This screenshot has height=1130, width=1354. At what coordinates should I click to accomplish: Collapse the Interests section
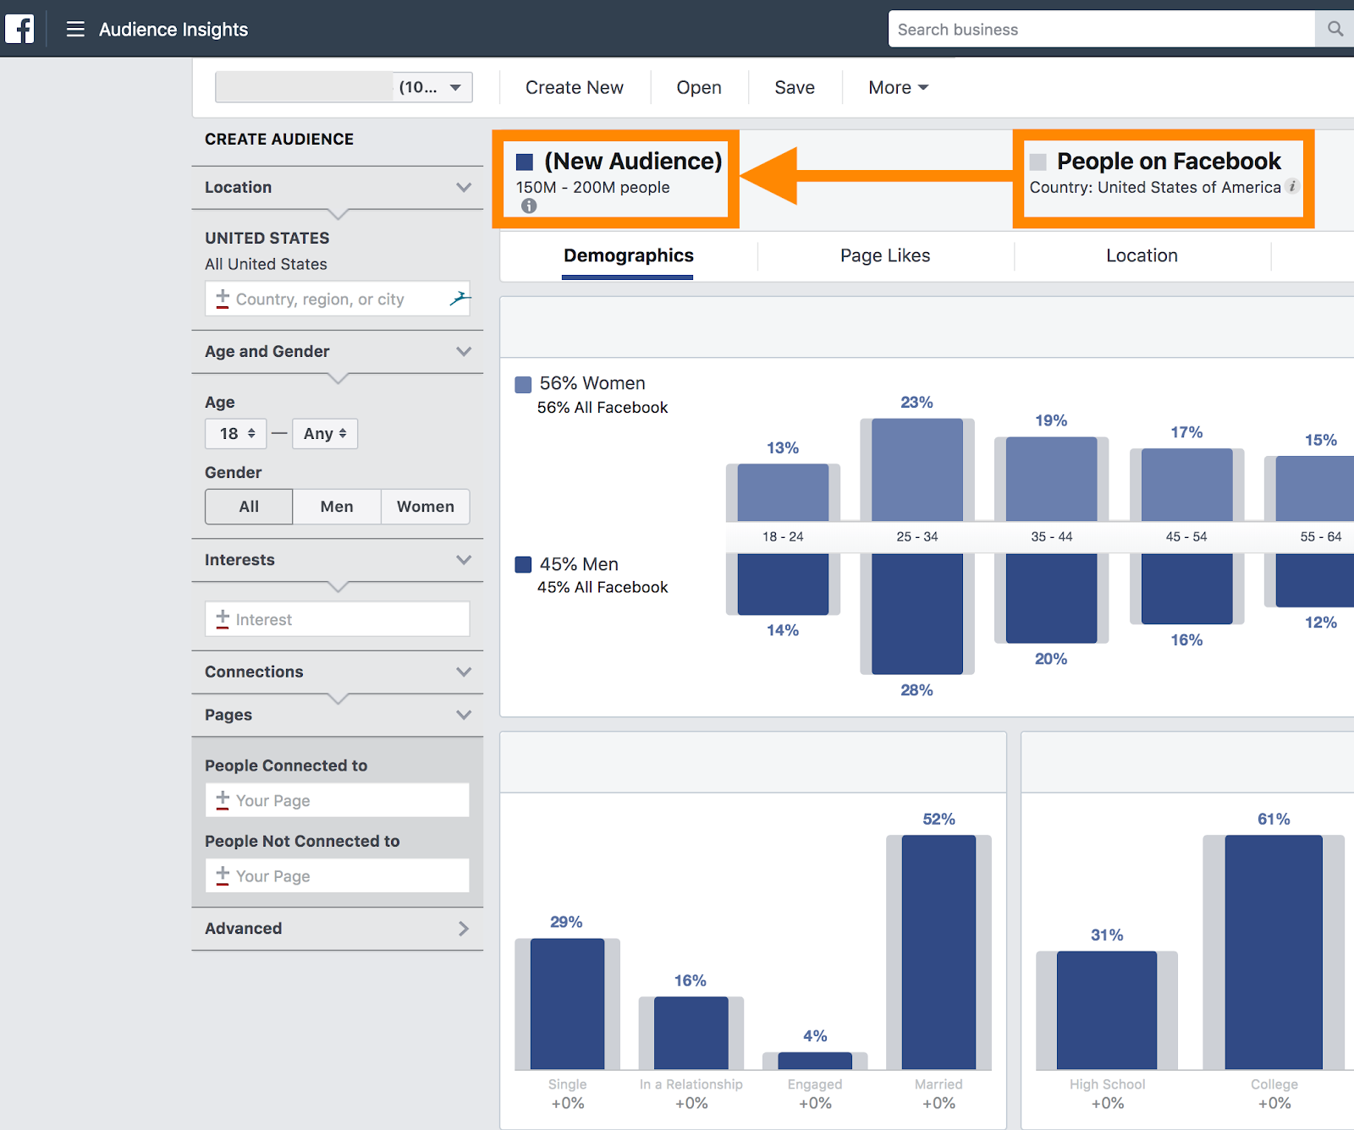pos(464,560)
